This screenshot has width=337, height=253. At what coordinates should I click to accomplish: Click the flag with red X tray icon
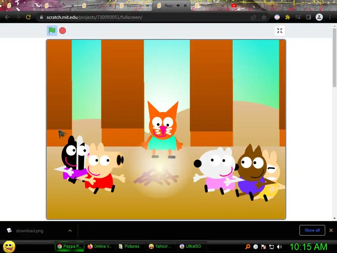coord(264,246)
